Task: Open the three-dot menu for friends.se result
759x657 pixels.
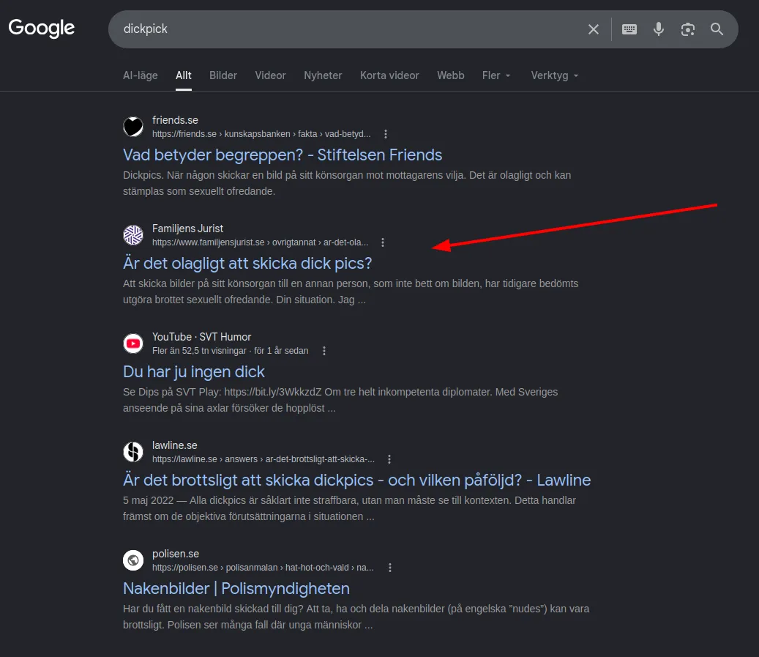Action: [385, 134]
